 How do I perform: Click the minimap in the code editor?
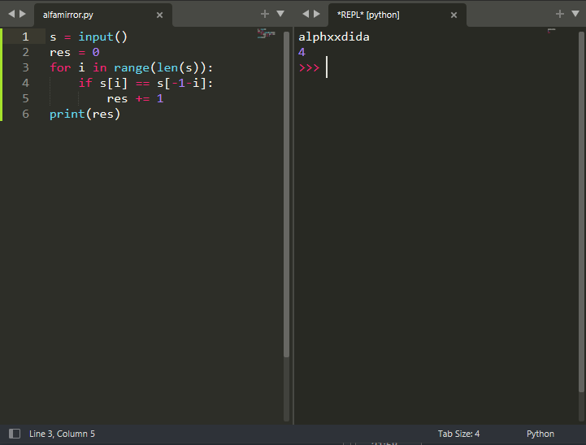[x=266, y=33]
